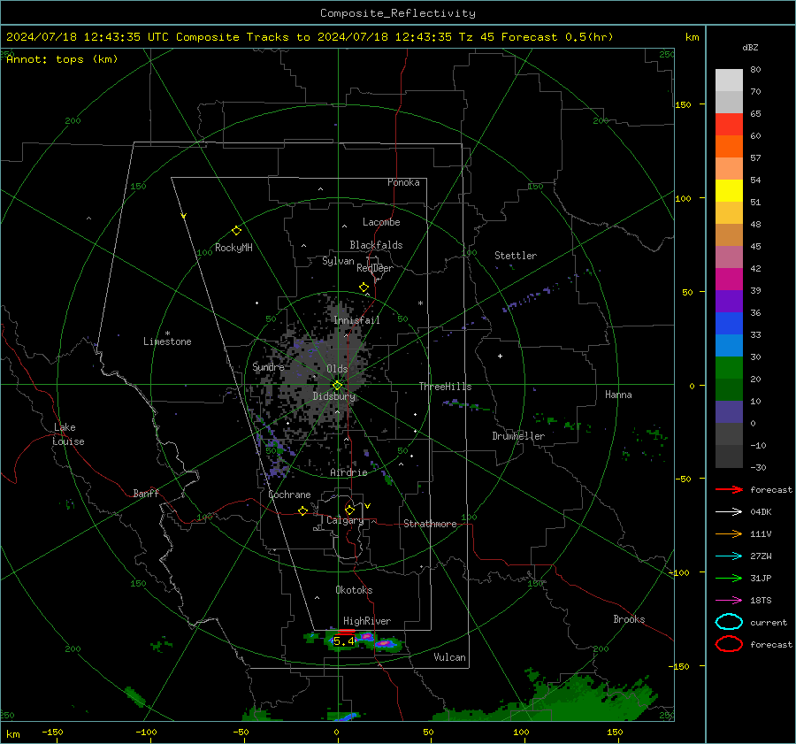Select the Banff city label
The height and width of the screenshot is (744, 796).
click(146, 494)
